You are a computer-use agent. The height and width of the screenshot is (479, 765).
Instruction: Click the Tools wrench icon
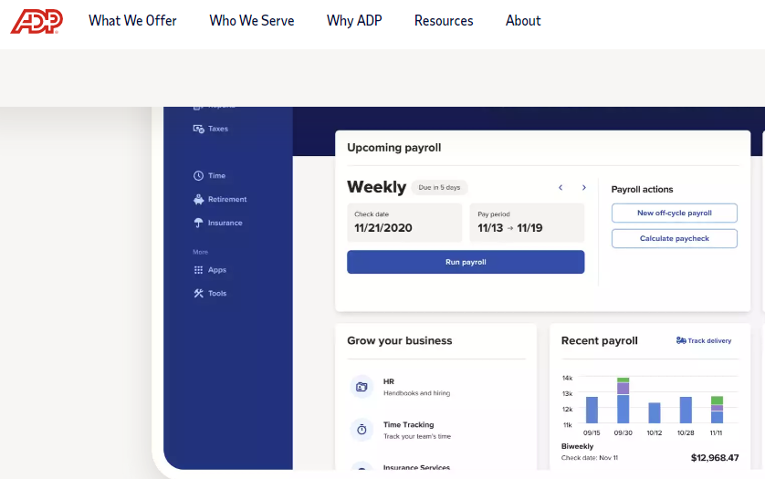click(198, 293)
